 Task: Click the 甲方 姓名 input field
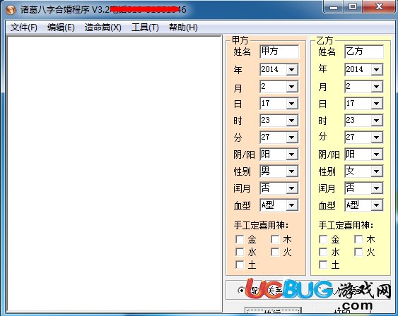pos(279,51)
